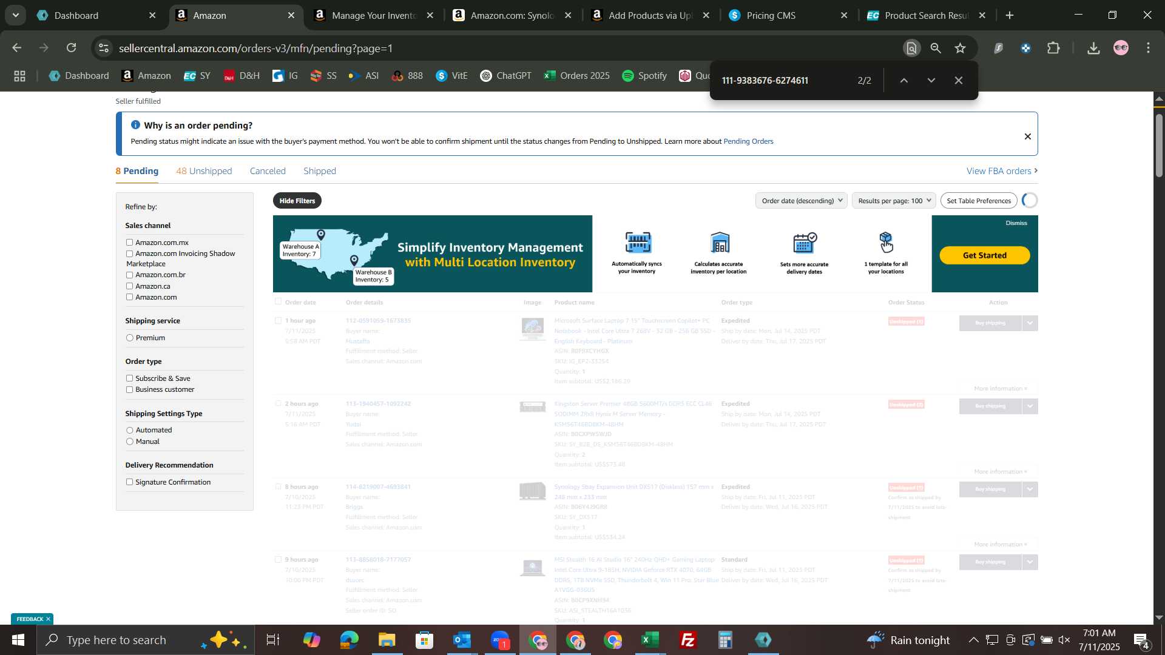
Task: Expand Buy shipping dropdown for order 113-8858018-7177057
Action: 1030,562
